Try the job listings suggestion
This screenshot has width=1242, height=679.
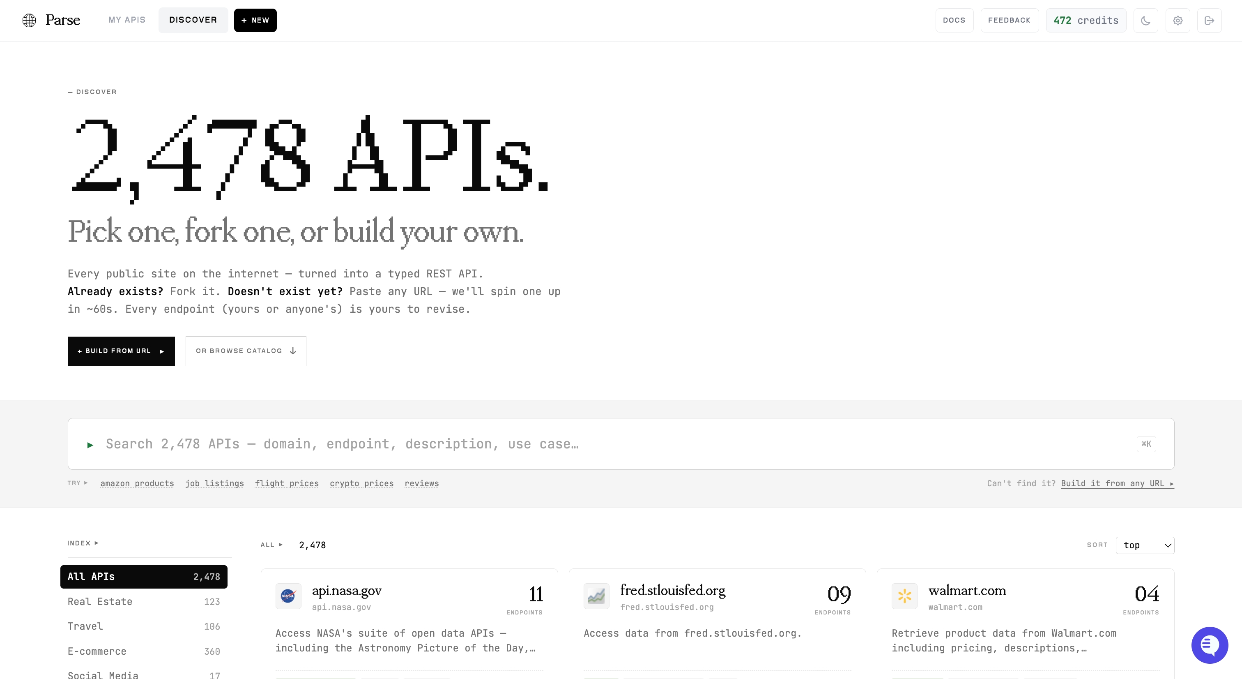[214, 483]
